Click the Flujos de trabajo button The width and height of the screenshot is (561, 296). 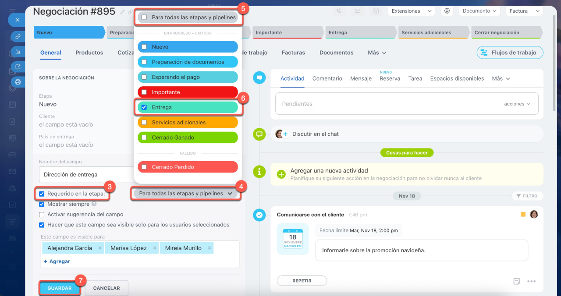[510, 53]
